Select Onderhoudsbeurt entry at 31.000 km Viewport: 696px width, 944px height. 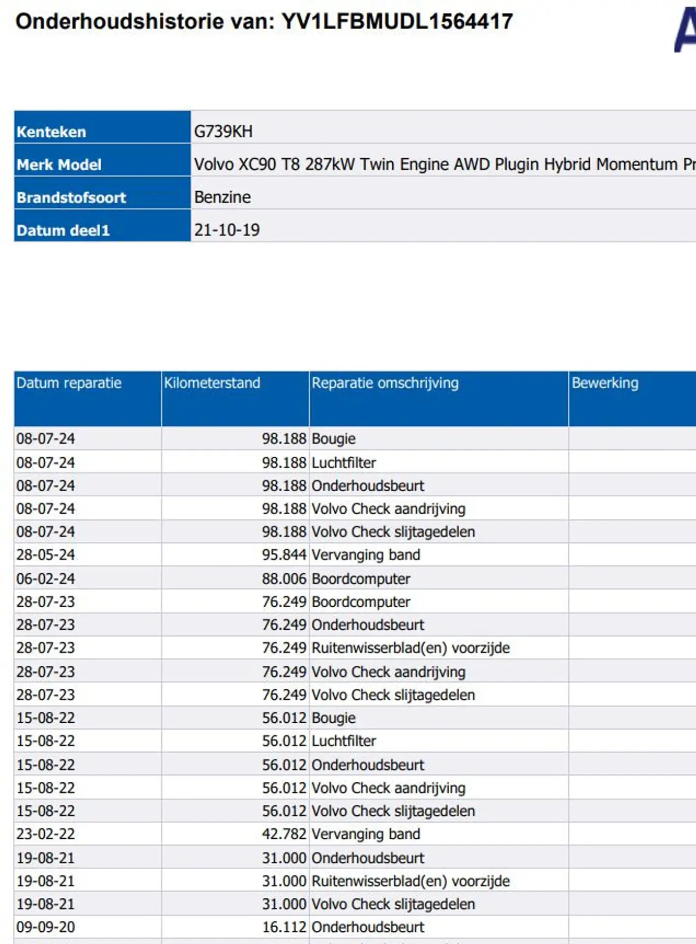(368, 858)
